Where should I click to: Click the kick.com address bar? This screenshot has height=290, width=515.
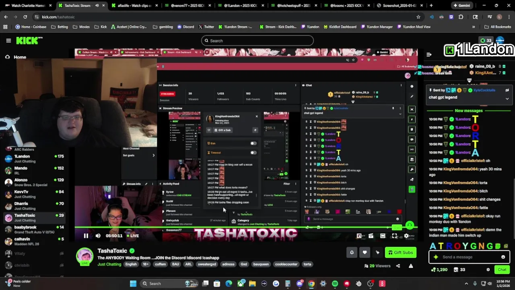[225, 17]
